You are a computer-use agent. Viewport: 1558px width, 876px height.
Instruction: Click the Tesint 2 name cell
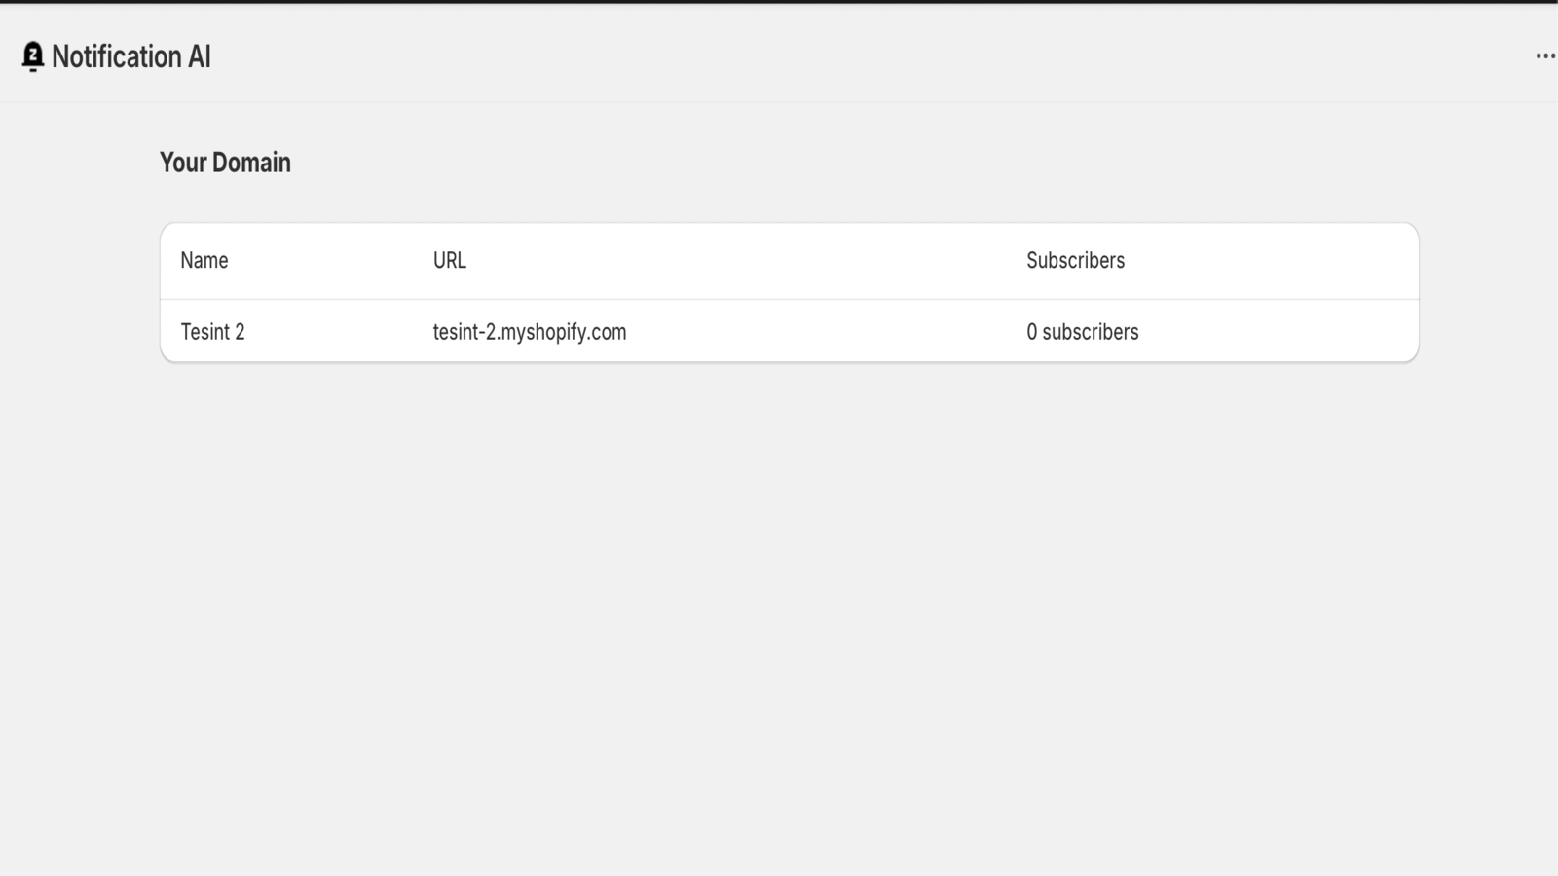[x=213, y=331]
